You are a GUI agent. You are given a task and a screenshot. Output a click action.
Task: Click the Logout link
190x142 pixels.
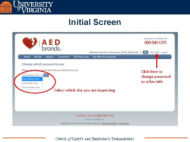[x=164, y=52]
